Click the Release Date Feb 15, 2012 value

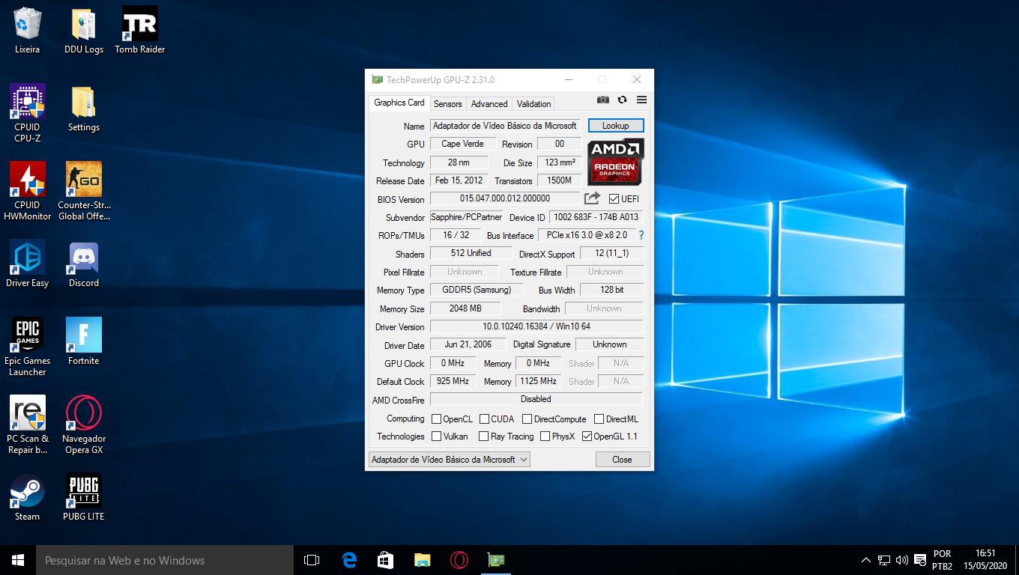point(459,180)
